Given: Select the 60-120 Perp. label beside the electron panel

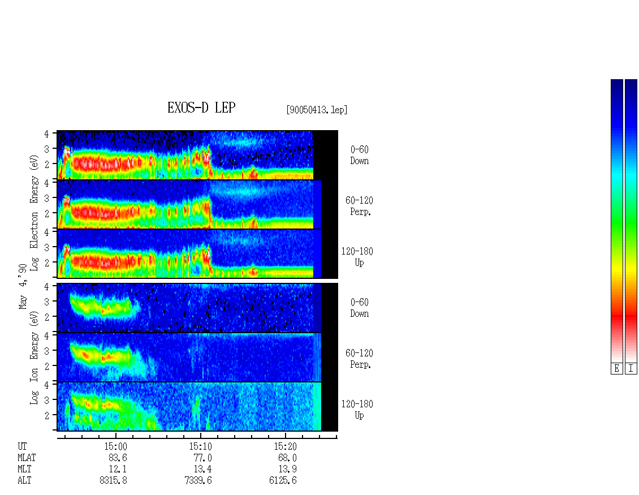Looking at the screenshot, I should tap(359, 206).
